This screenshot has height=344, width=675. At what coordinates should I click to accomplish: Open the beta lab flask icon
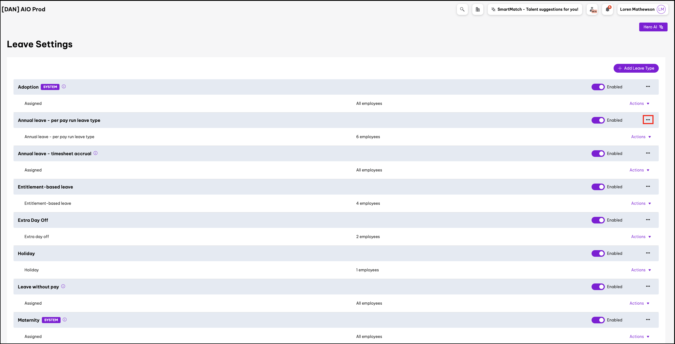coord(592,9)
